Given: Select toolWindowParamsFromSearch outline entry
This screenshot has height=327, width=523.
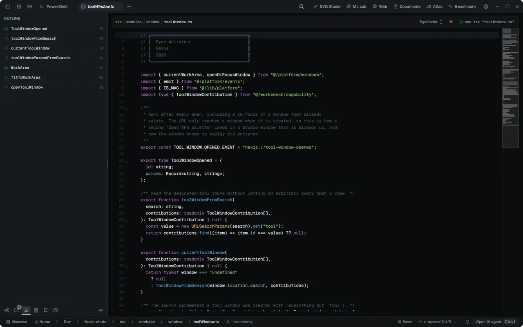Looking at the screenshot, I should pos(54,58).
